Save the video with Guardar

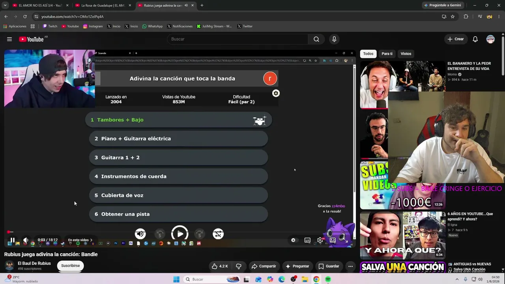pyautogui.click(x=329, y=266)
